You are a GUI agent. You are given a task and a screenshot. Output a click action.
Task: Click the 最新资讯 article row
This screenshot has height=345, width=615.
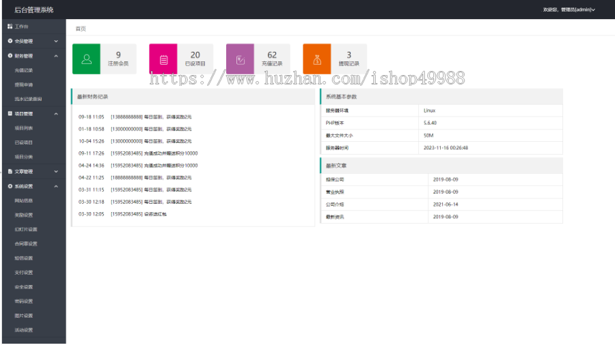point(441,217)
